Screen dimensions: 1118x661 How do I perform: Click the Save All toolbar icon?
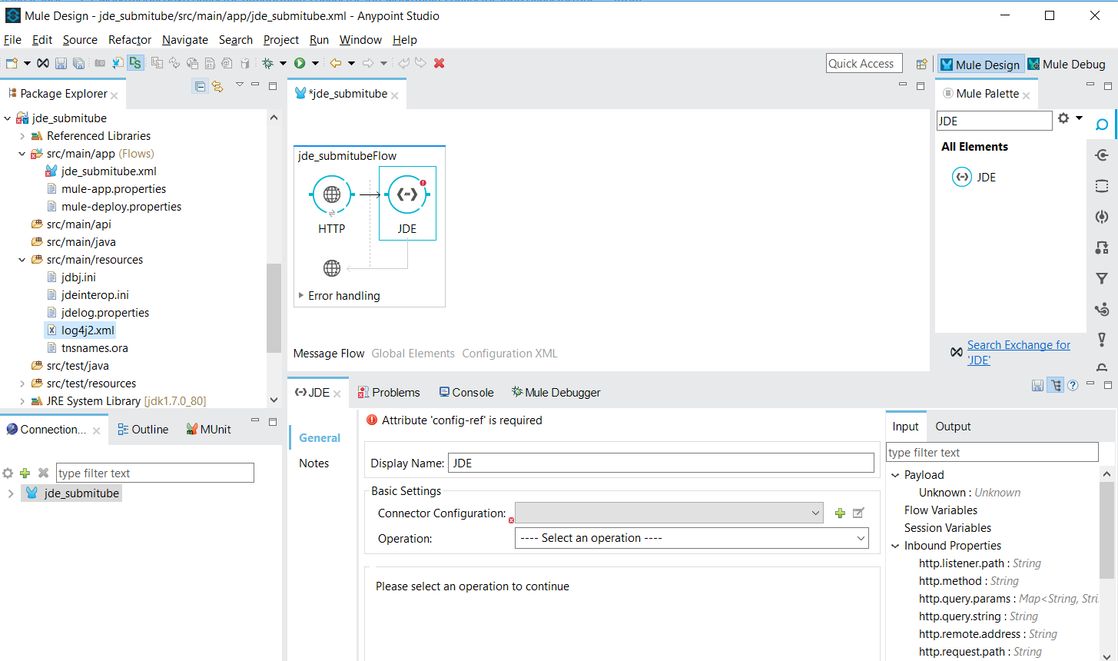tap(78, 63)
